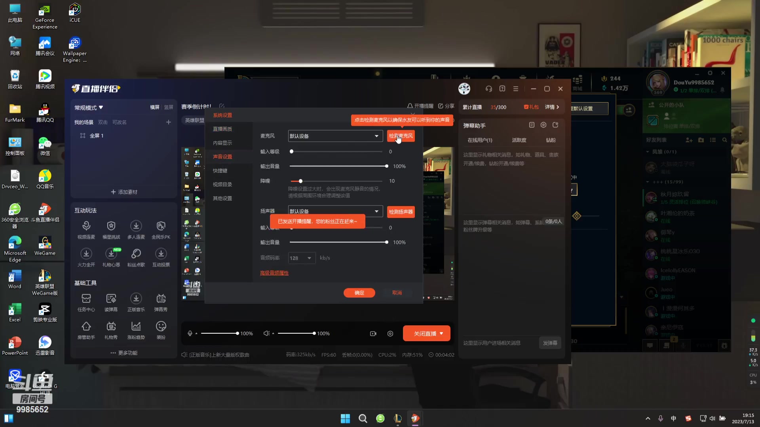Open the hamburger menu in title bar
The height and width of the screenshot is (427, 760).
click(516, 89)
